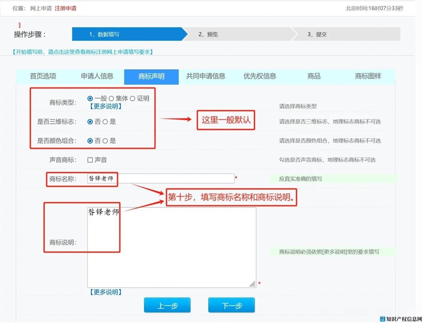Open 更多说明 link under trademark type
The width and height of the screenshot is (423, 323).
click(106, 107)
